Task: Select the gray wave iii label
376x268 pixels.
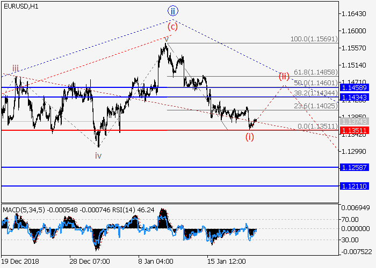Action: pyautogui.click(x=16, y=68)
